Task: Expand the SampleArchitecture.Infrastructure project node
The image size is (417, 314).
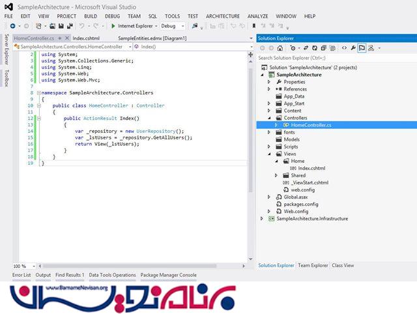Action: (x=262, y=219)
